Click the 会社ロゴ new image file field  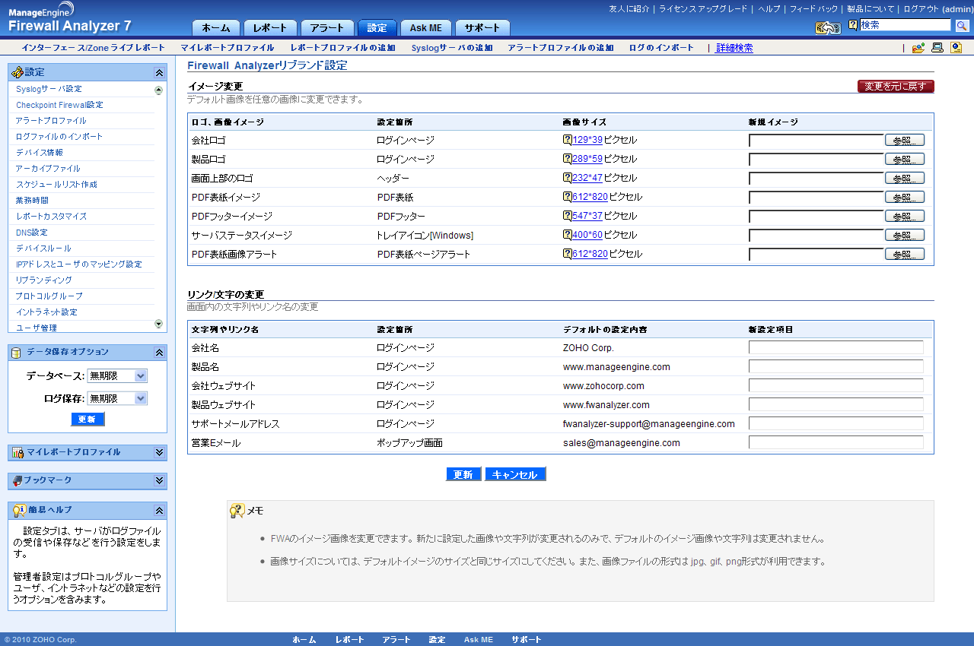click(x=816, y=140)
